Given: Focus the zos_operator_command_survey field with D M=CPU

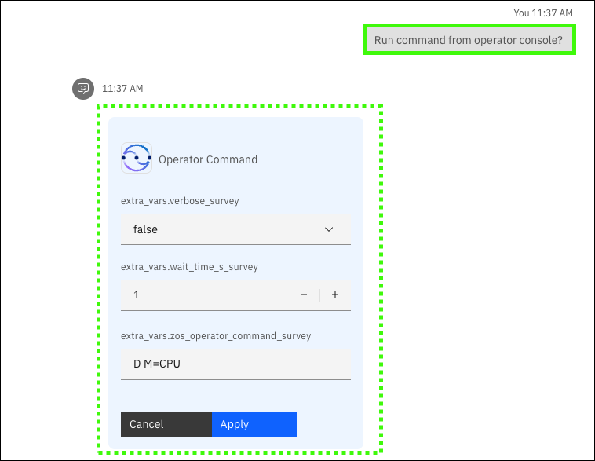Looking at the screenshot, I should pos(235,364).
